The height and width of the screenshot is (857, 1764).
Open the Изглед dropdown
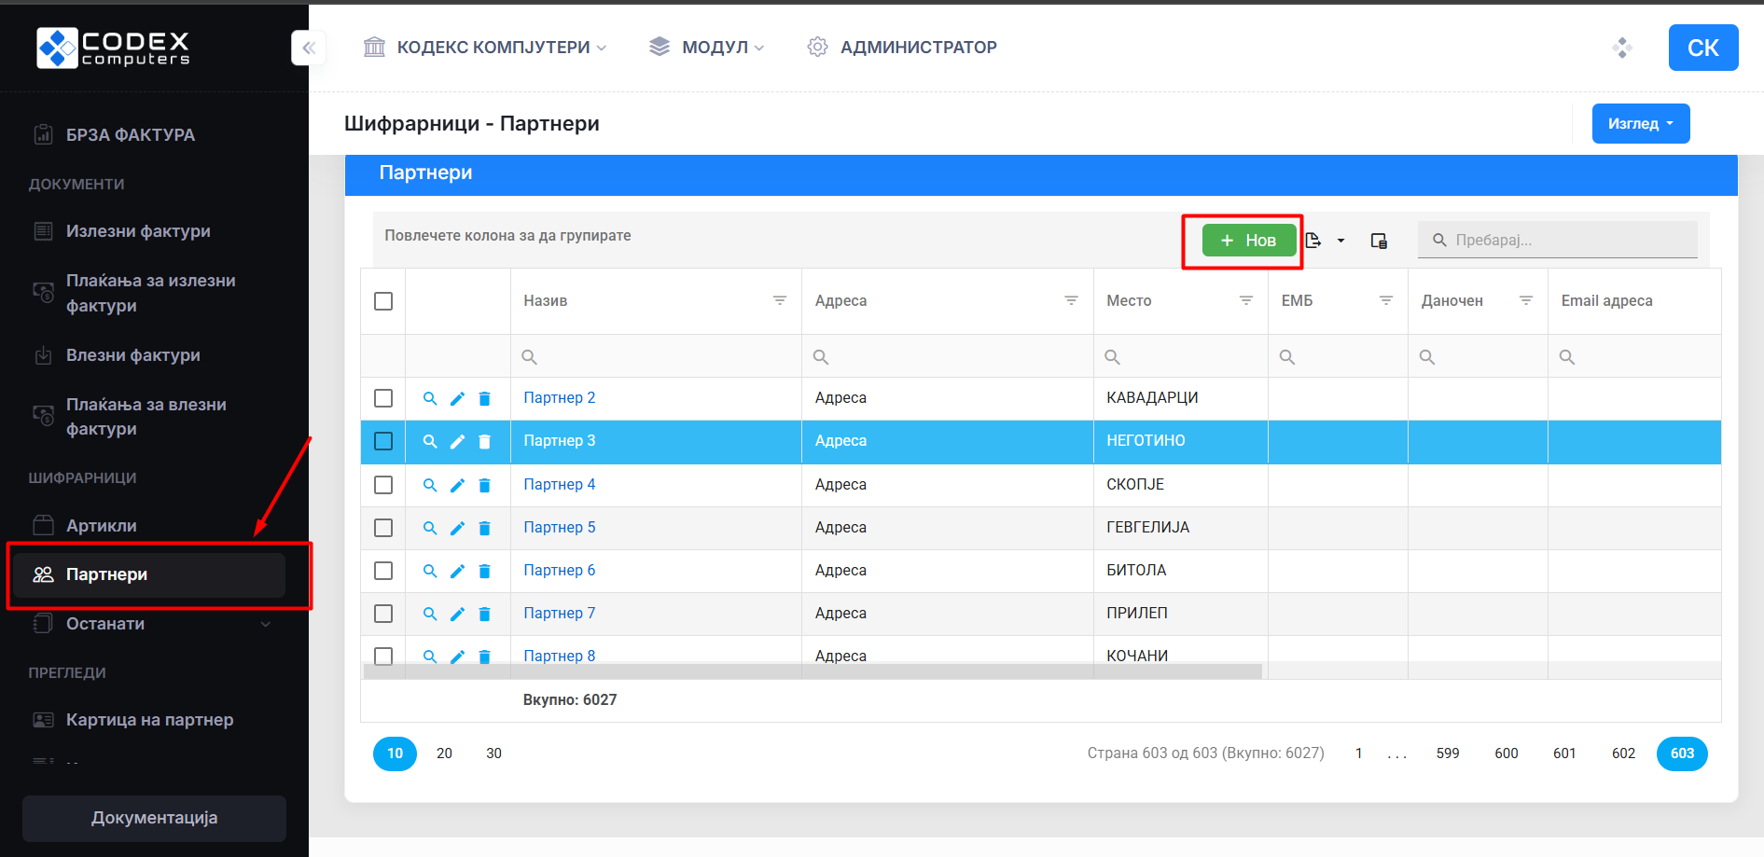pyautogui.click(x=1640, y=124)
